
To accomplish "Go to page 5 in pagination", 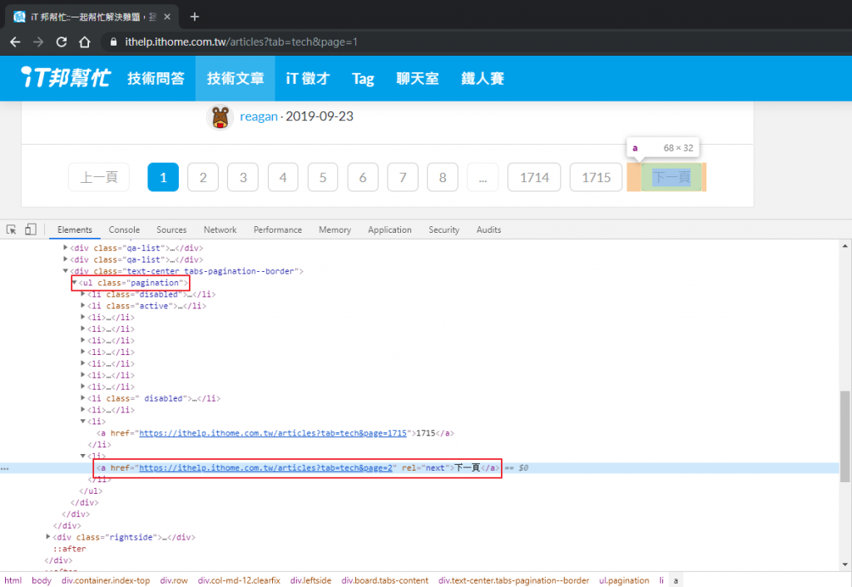I will coord(323,177).
